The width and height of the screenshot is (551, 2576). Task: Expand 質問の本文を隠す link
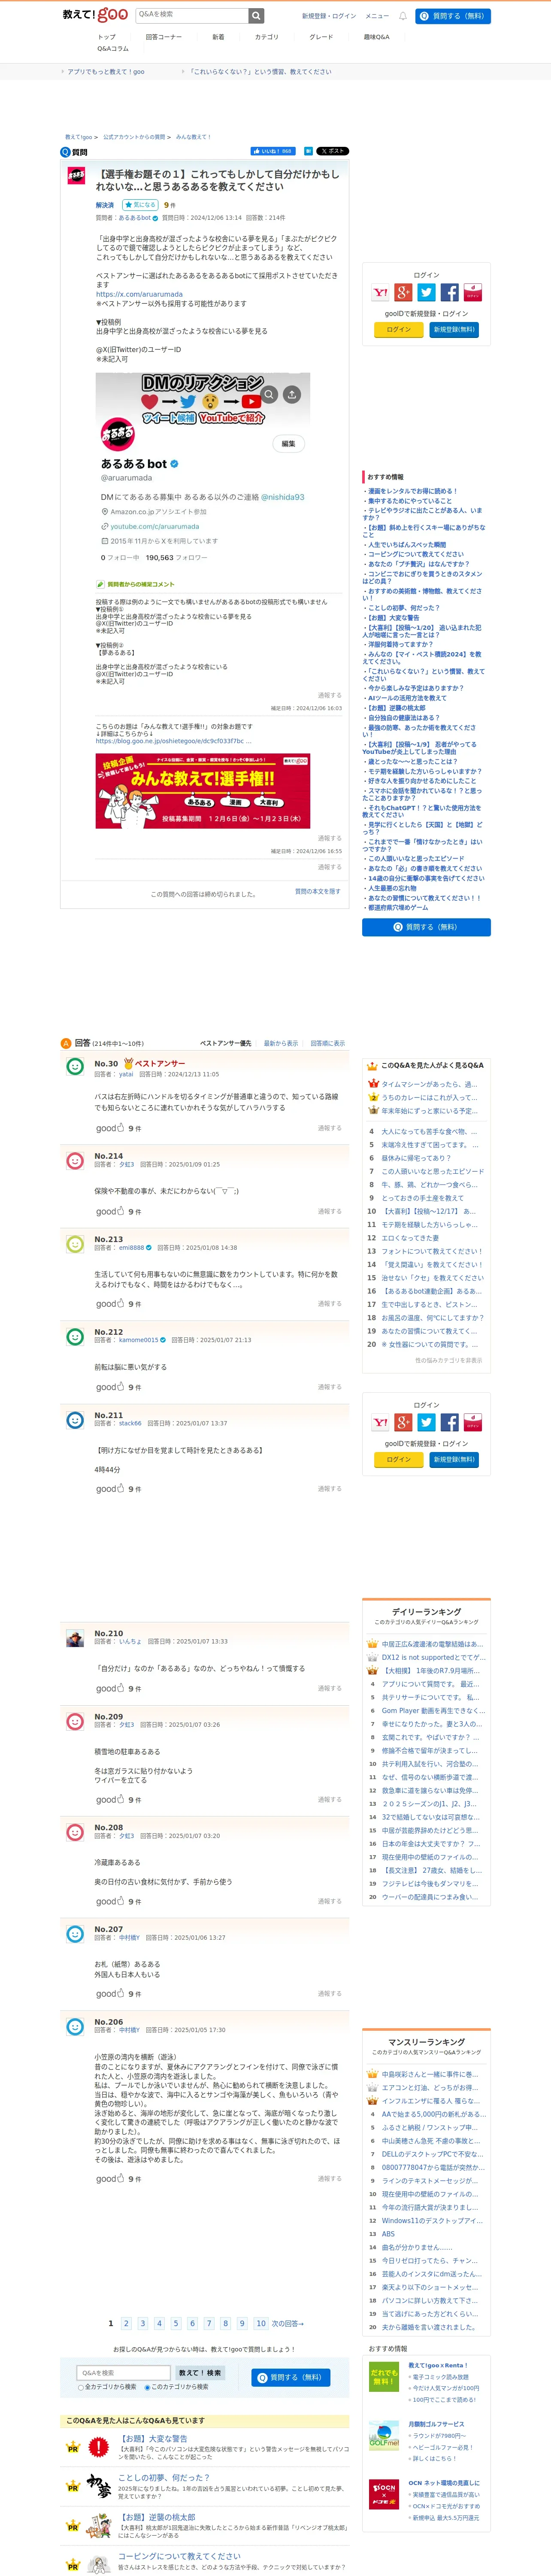(x=317, y=891)
